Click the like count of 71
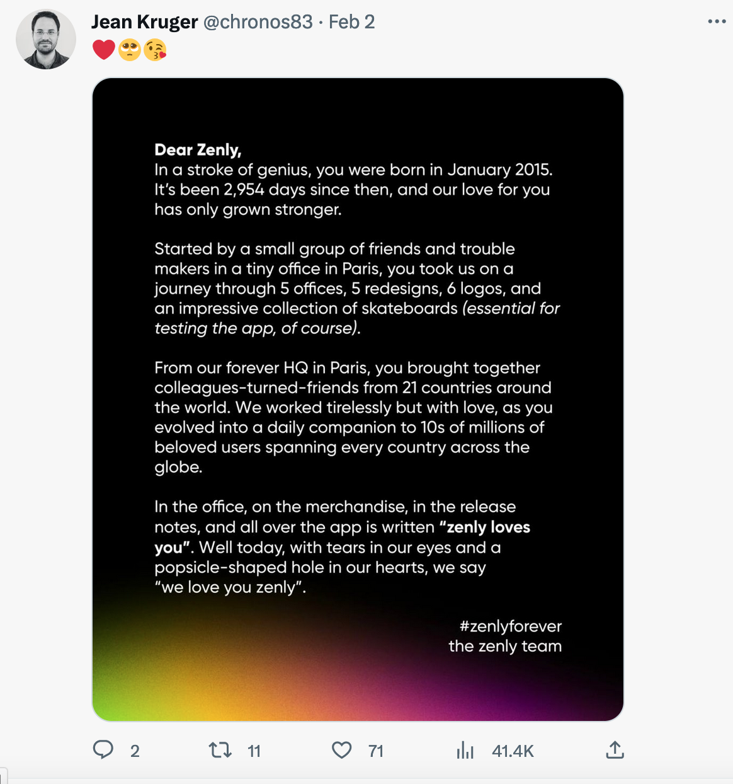The image size is (733, 784). pos(376,751)
